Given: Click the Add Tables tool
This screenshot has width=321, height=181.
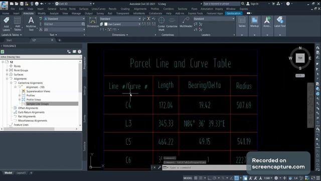Looking at the screenshot, I should (x=18, y=24).
